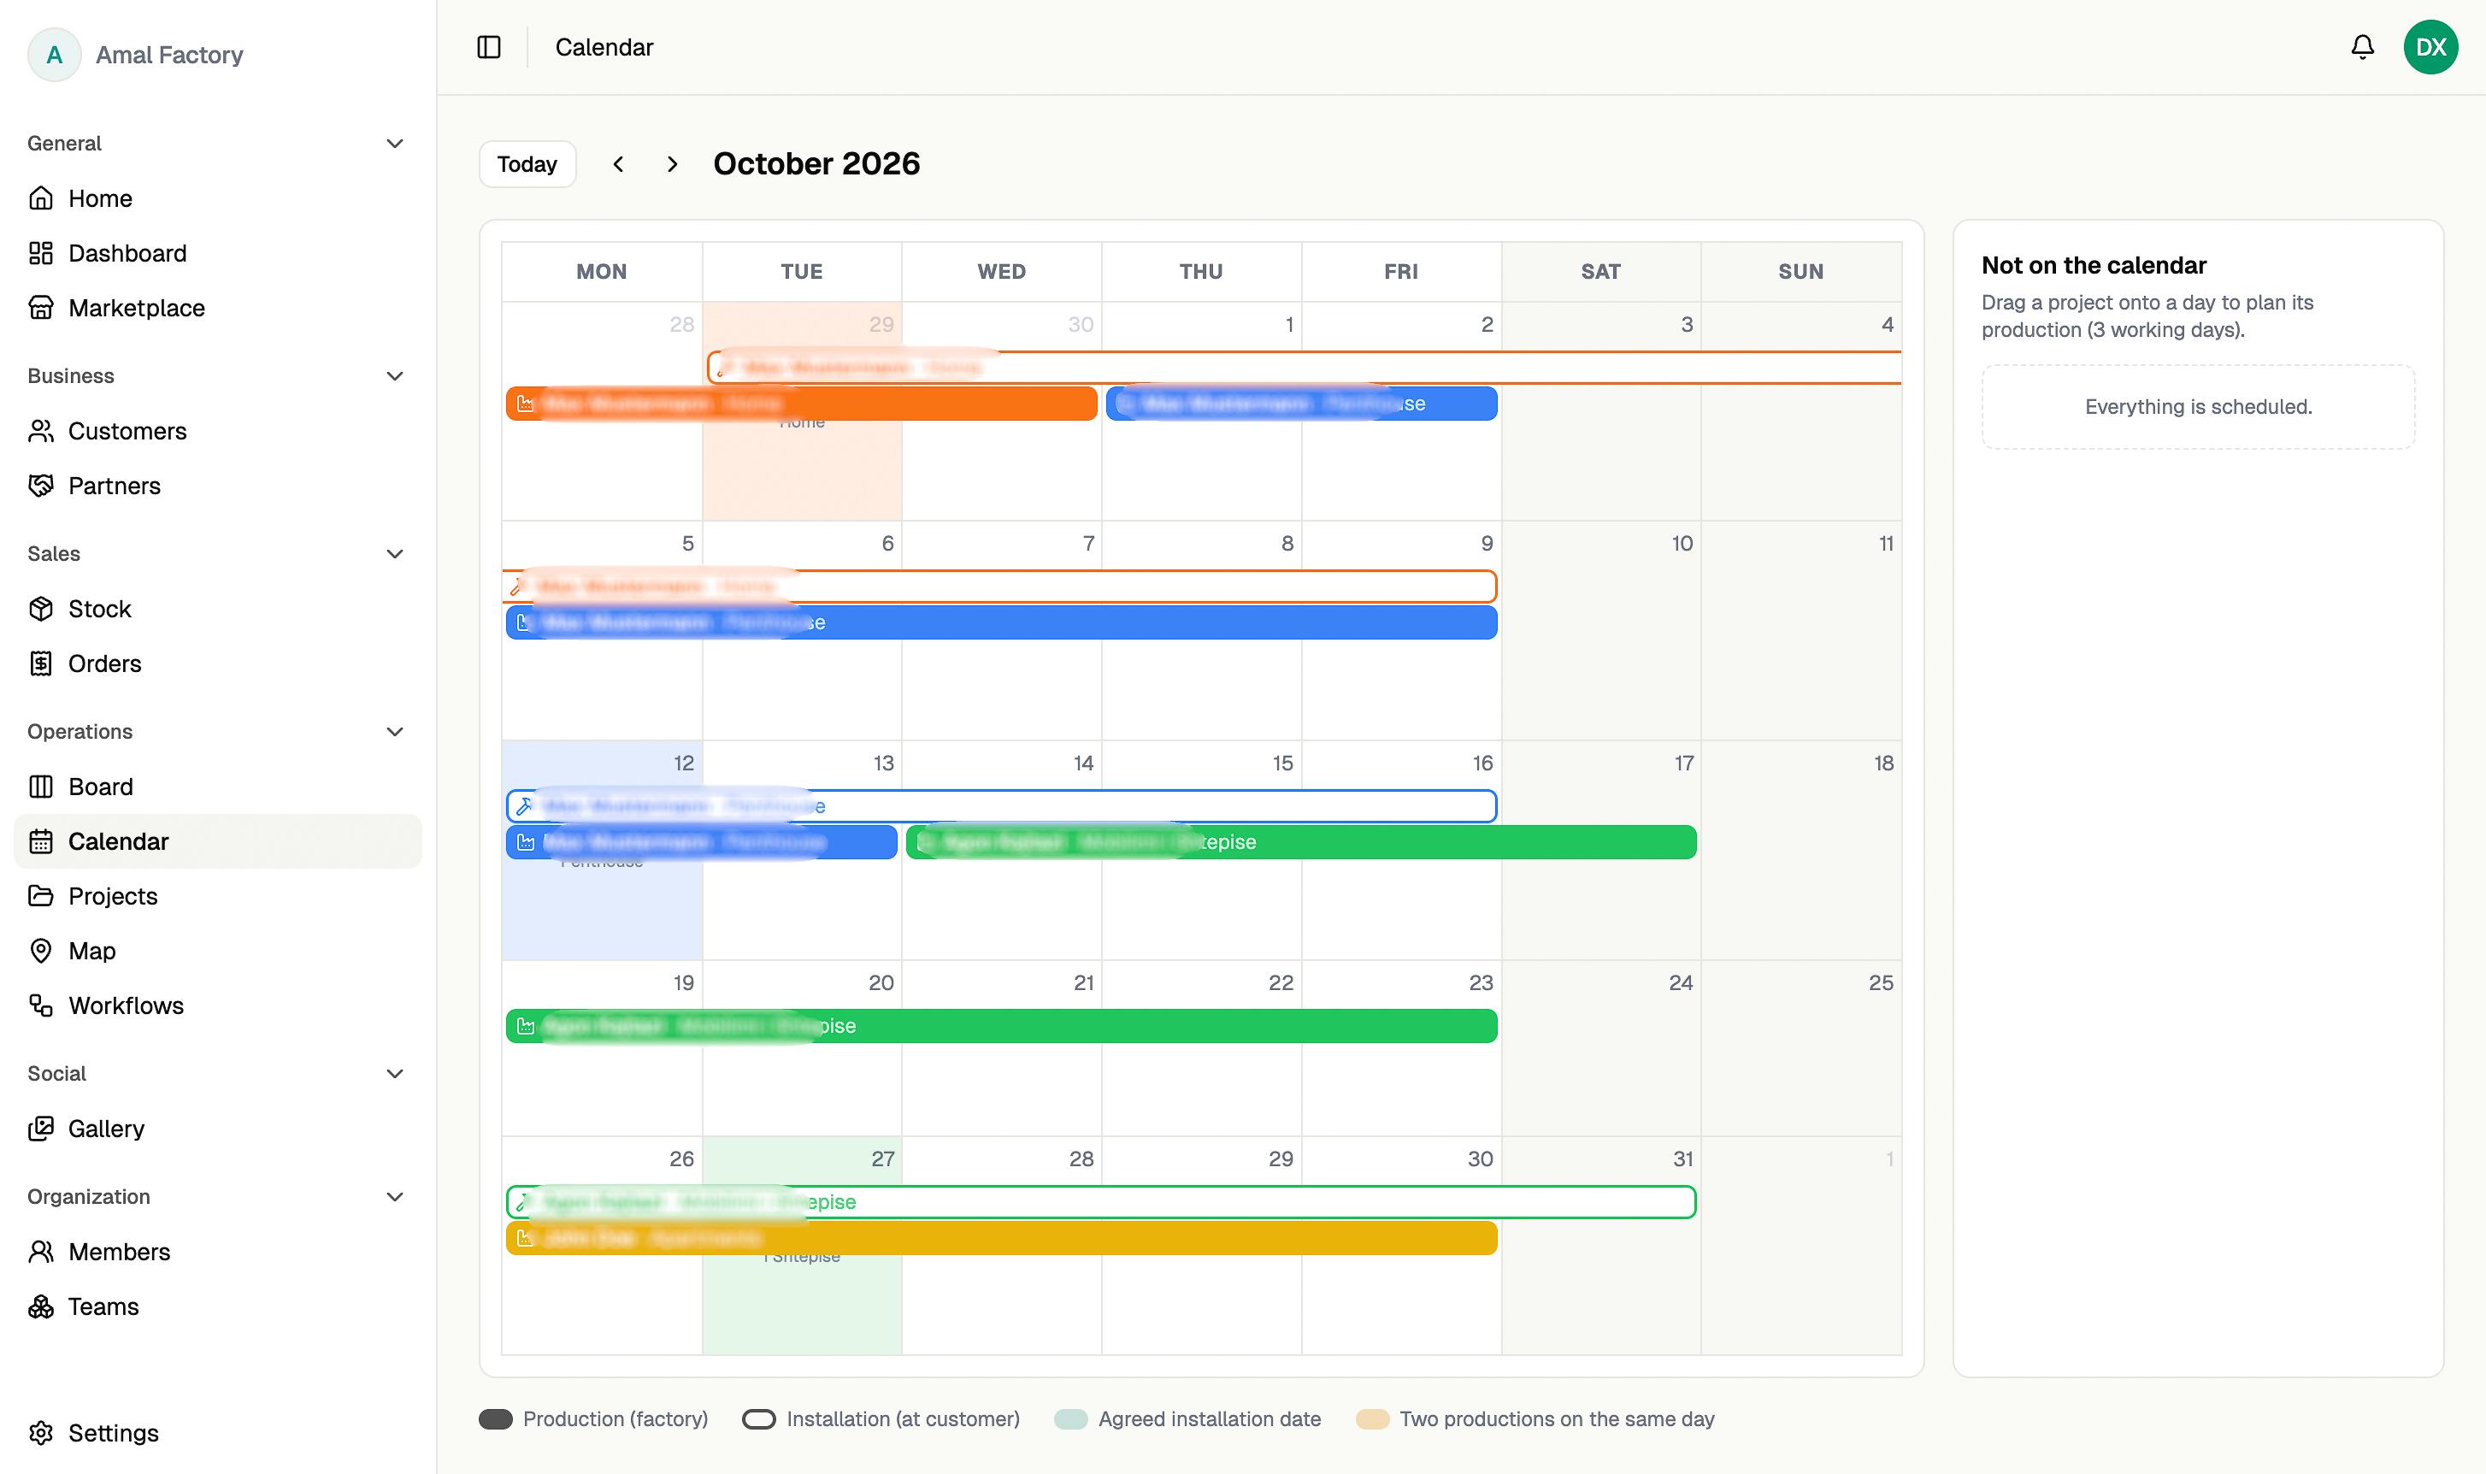Screen dimensions: 2486x1474
Task: Open the Dashboard menu item
Action: 217,253
